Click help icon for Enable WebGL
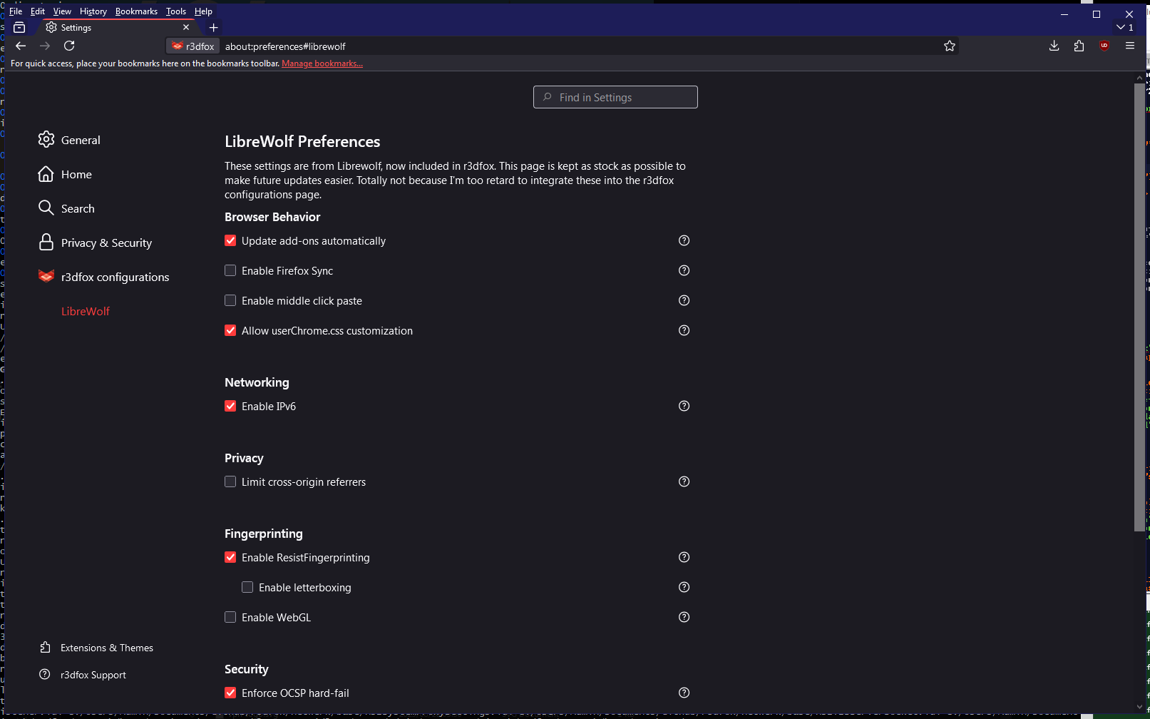The image size is (1150, 719). click(x=684, y=617)
